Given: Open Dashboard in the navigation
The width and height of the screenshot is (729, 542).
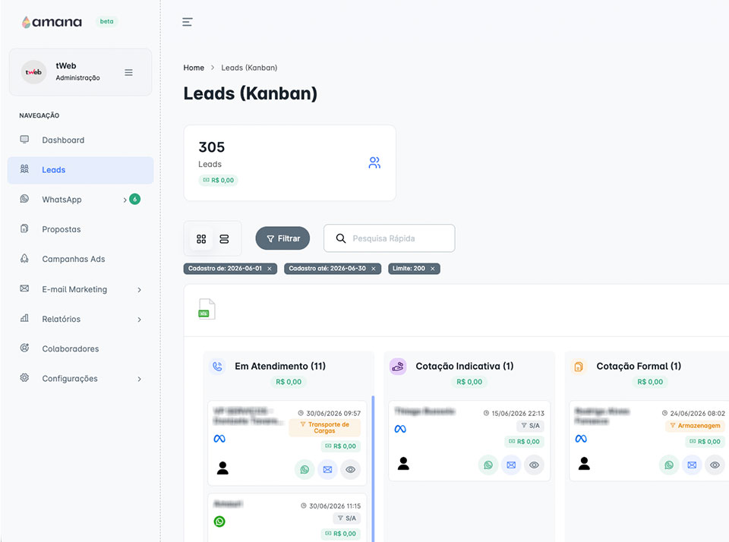Looking at the screenshot, I should tap(80, 140).
